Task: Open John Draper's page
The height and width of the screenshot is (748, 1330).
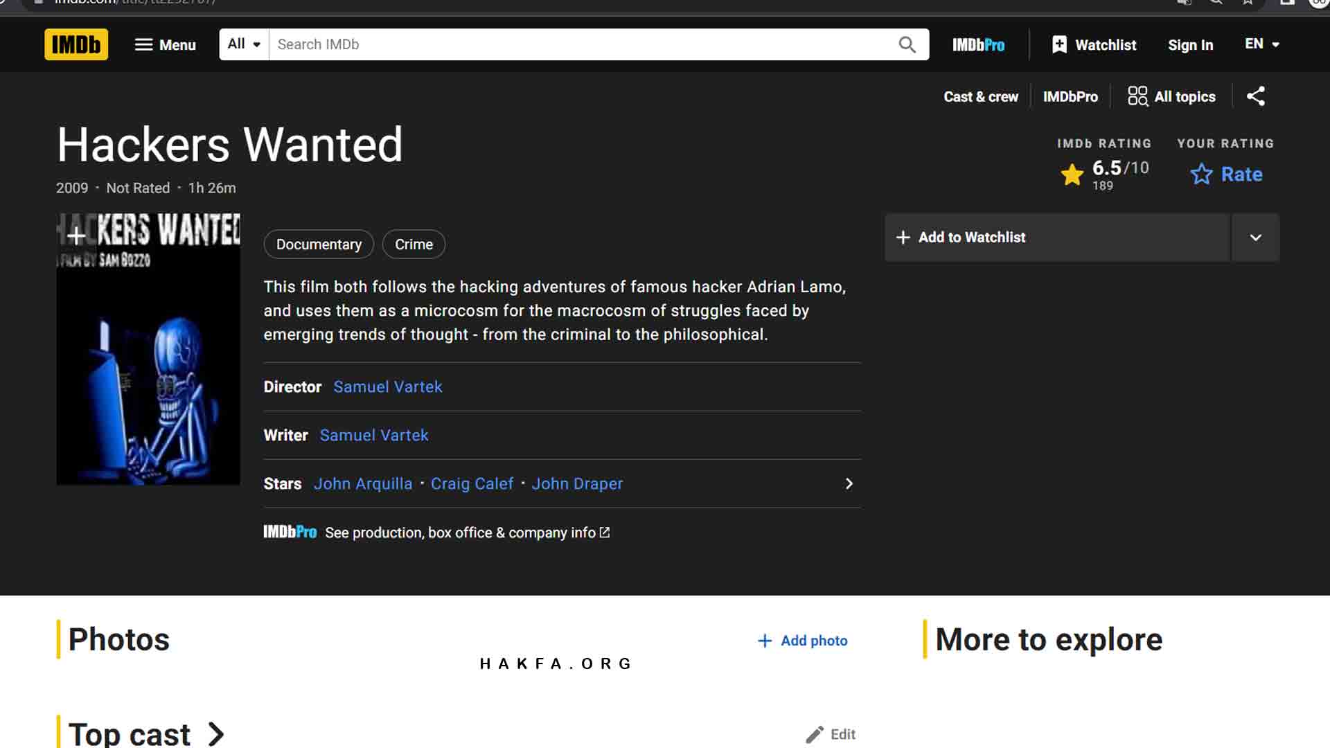Action: tap(577, 484)
